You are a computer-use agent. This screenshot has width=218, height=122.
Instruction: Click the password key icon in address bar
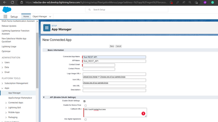click(177, 2)
